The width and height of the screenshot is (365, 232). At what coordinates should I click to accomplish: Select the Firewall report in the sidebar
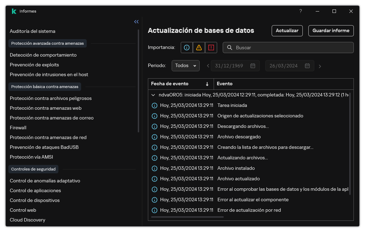coord(18,128)
